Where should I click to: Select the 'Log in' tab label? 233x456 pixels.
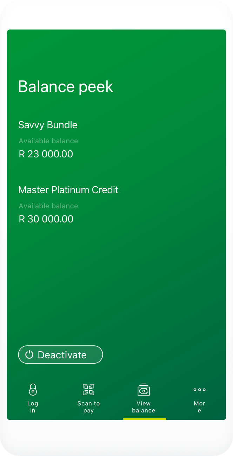click(33, 407)
